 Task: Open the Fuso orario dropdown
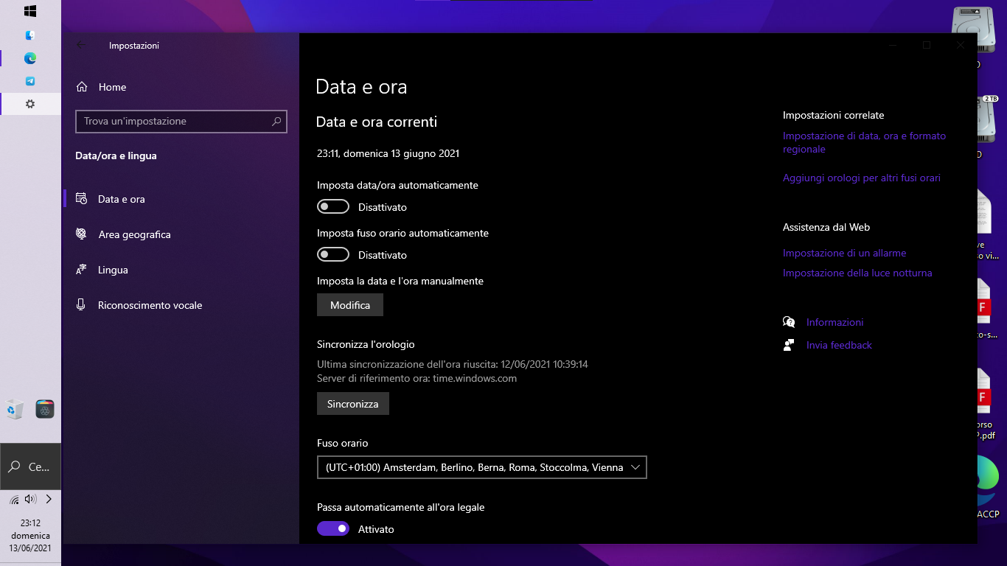481,467
